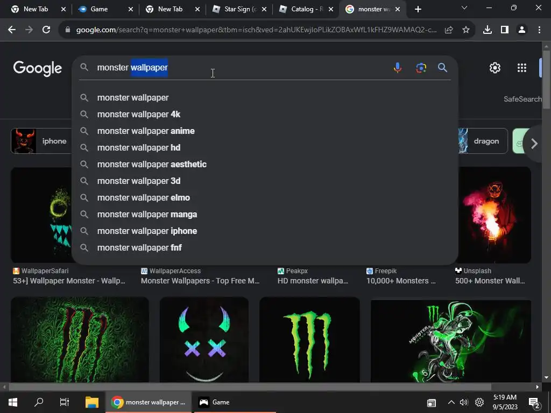The height and width of the screenshot is (413, 551).
Task: Open the Google apps grid
Action: pos(522,68)
